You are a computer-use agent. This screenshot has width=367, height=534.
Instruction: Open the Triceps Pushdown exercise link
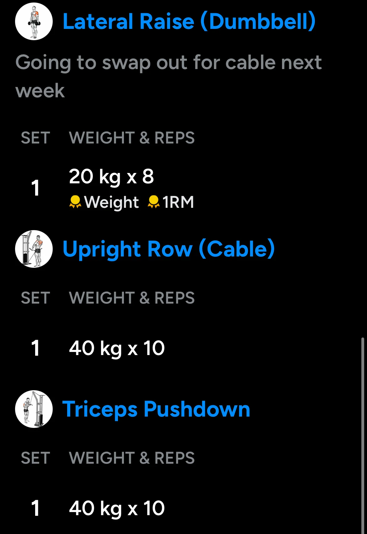coord(156,409)
